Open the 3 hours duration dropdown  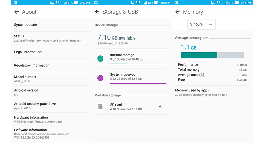(201, 24)
